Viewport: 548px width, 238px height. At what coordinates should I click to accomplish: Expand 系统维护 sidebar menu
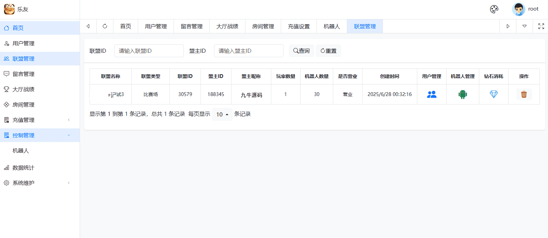(x=40, y=183)
